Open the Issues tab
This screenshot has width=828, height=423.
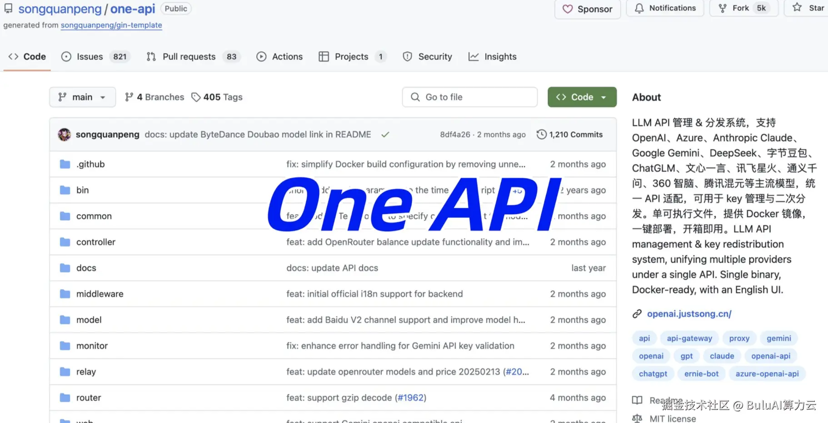click(x=95, y=57)
